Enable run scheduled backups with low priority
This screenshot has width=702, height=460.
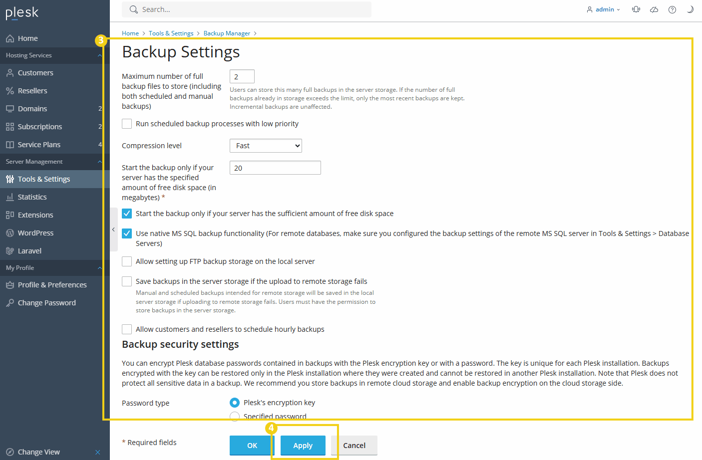pos(127,124)
